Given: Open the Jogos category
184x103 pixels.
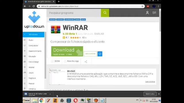Looking at the screenshot, I should (x=31, y=73).
